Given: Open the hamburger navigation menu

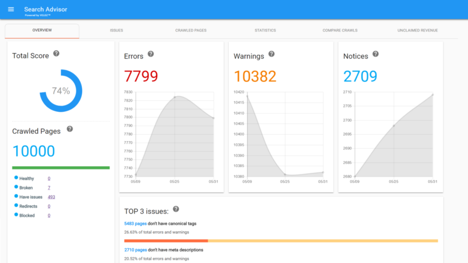Looking at the screenshot, I should click(x=11, y=9).
